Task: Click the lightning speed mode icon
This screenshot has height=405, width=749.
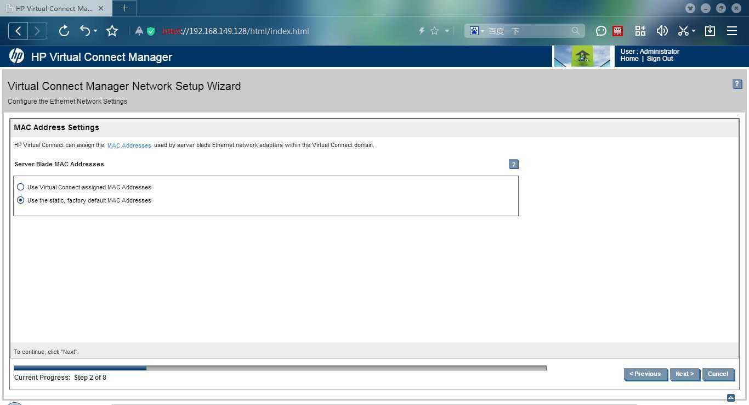Action: [422, 31]
